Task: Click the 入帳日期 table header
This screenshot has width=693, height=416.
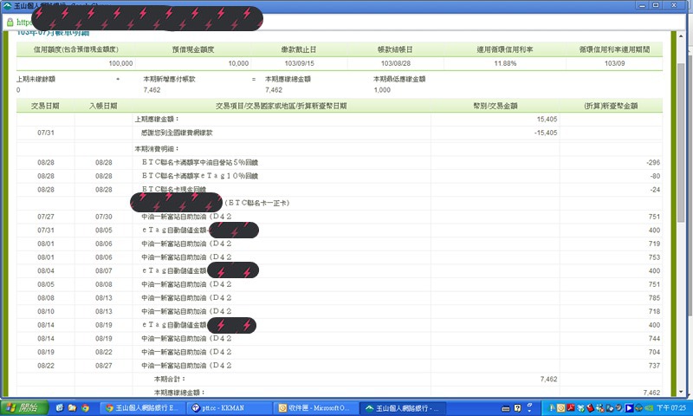Action: pyautogui.click(x=103, y=106)
